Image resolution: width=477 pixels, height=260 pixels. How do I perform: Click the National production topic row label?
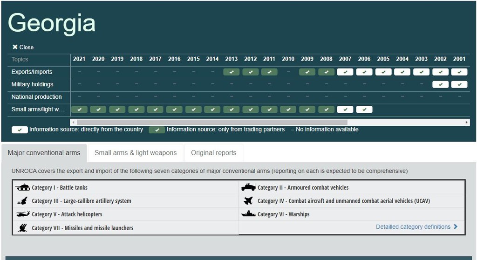pyautogui.click(x=36, y=97)
